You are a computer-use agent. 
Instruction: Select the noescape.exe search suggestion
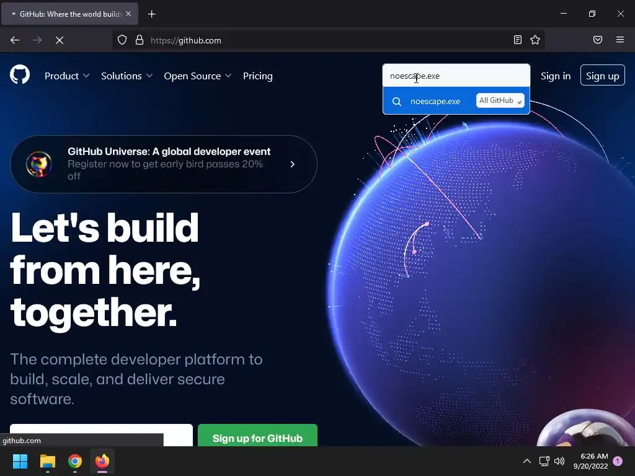tap(456, 101)
